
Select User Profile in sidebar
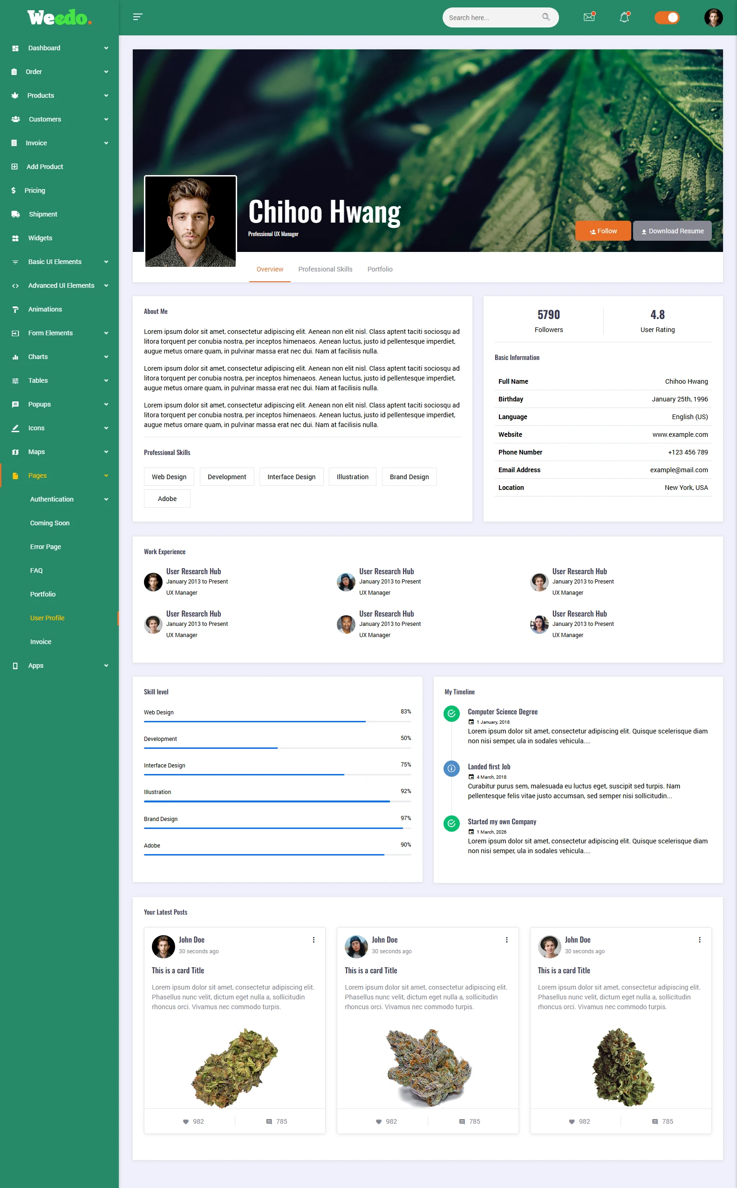click(47, 618)
